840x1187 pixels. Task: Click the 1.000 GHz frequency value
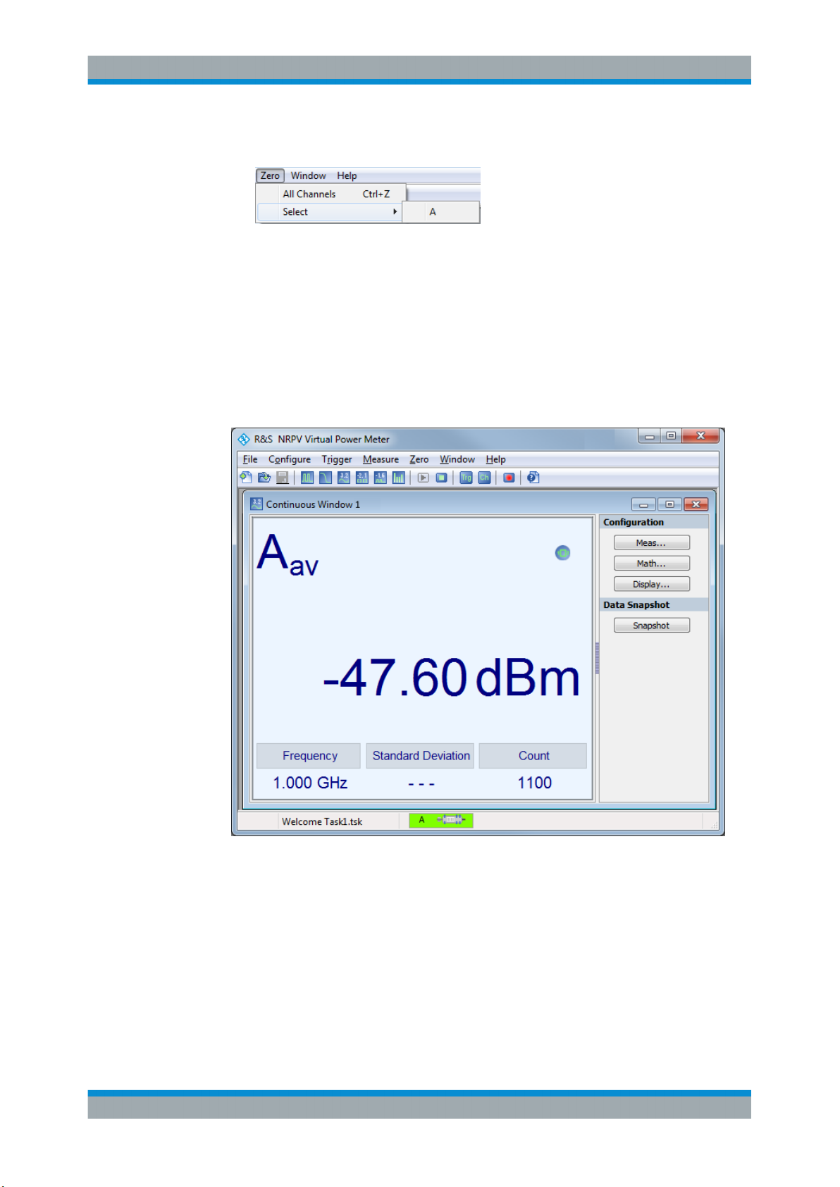(310, 783)
